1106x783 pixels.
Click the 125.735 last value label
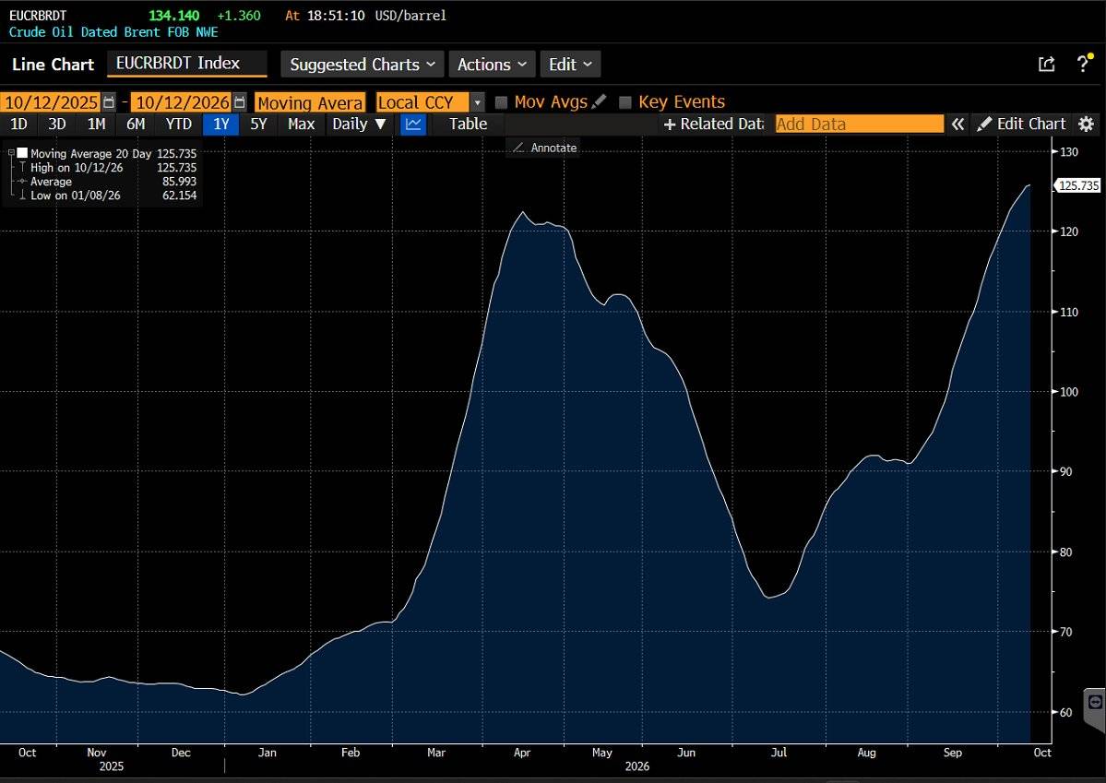tap(1079, 185)
